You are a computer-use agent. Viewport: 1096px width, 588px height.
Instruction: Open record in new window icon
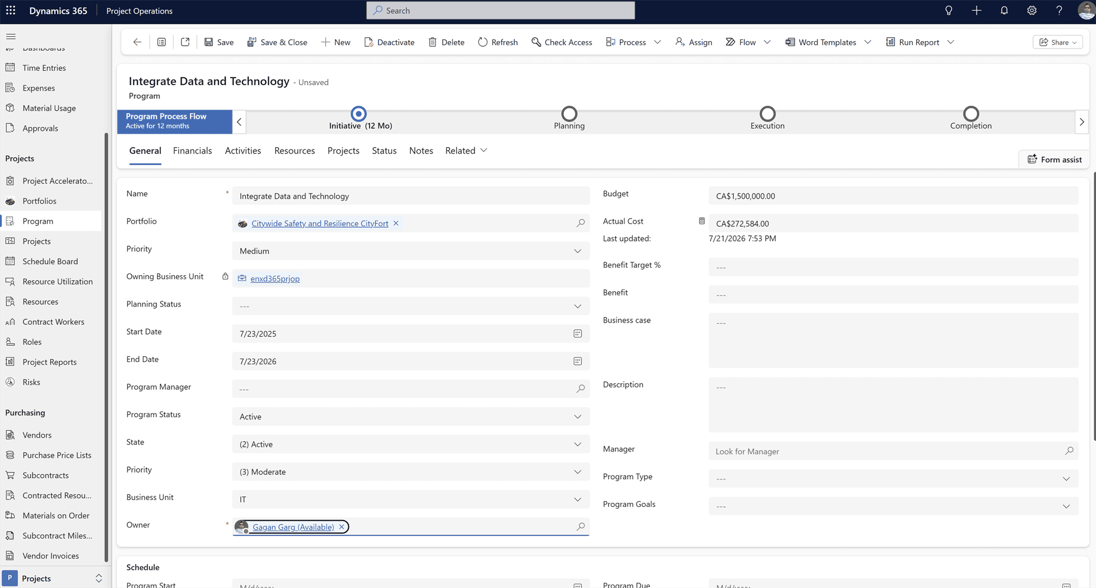coord(185,42)
